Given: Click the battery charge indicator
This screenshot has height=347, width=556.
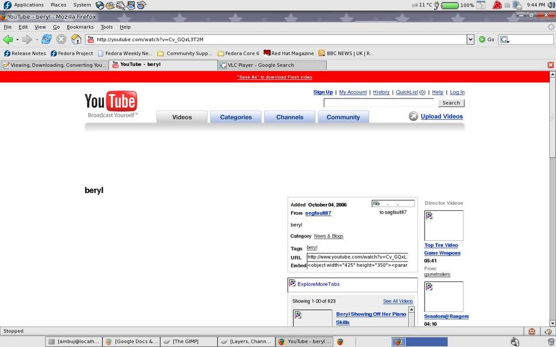Looking at the screenshot, I should coord(449,5).
